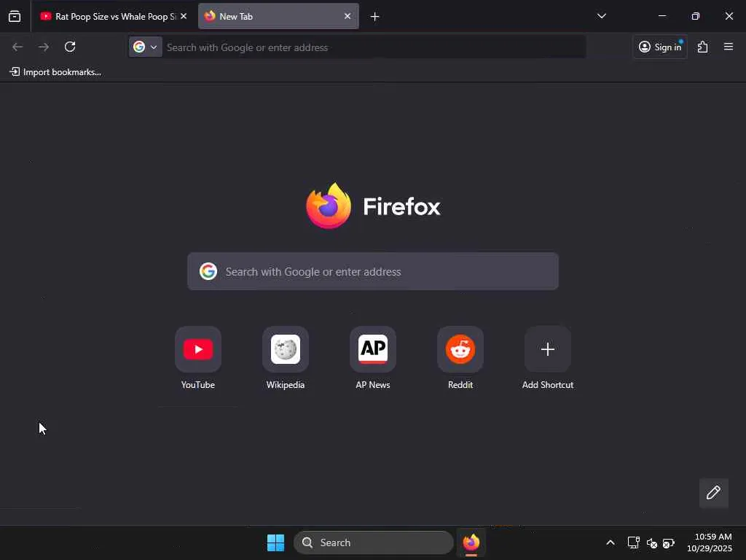Open the battery status tray icon
The width and height of the screenshot is (746, 560).
coord(669,542)
